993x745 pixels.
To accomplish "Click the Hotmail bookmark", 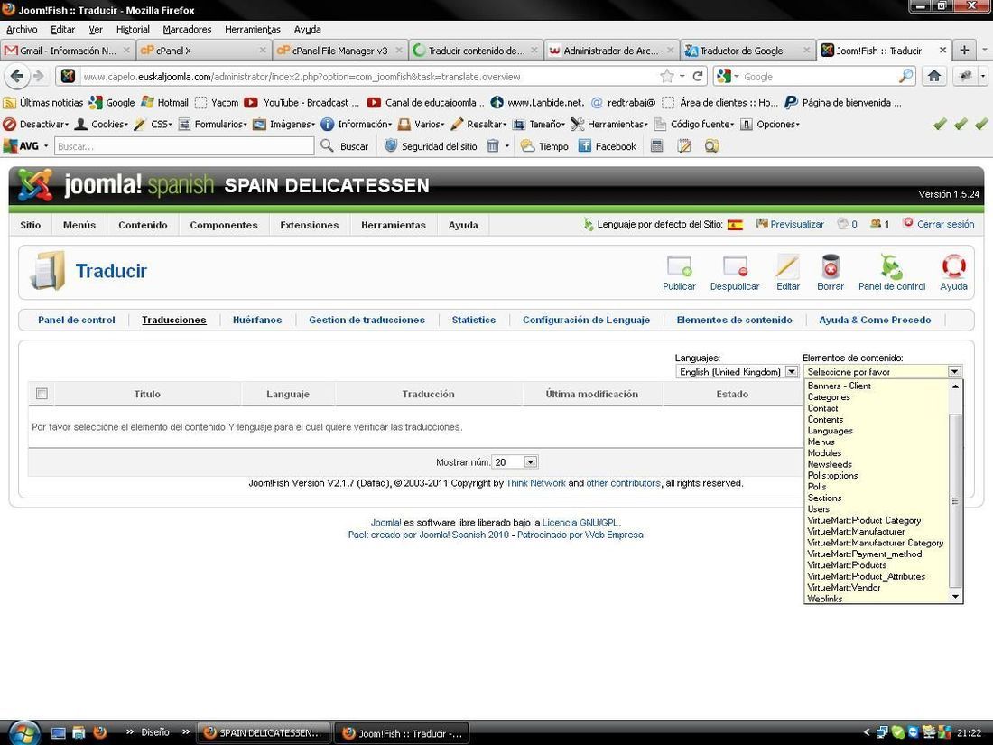I will 165,103.
